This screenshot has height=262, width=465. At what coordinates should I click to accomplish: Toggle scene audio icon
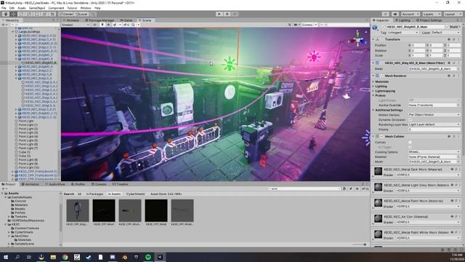coord(108,25)
